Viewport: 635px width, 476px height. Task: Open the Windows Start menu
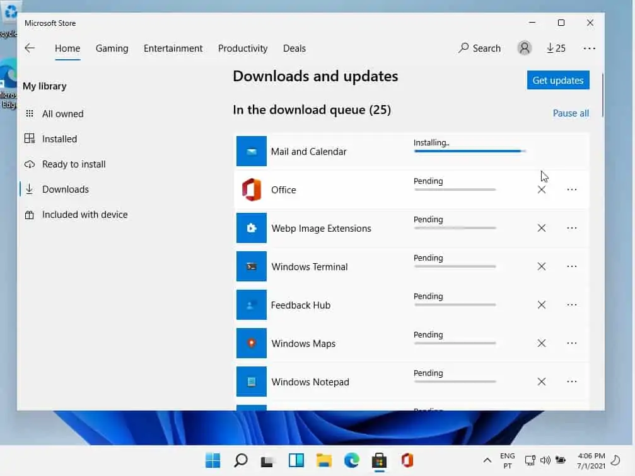(x=213, y=460)
